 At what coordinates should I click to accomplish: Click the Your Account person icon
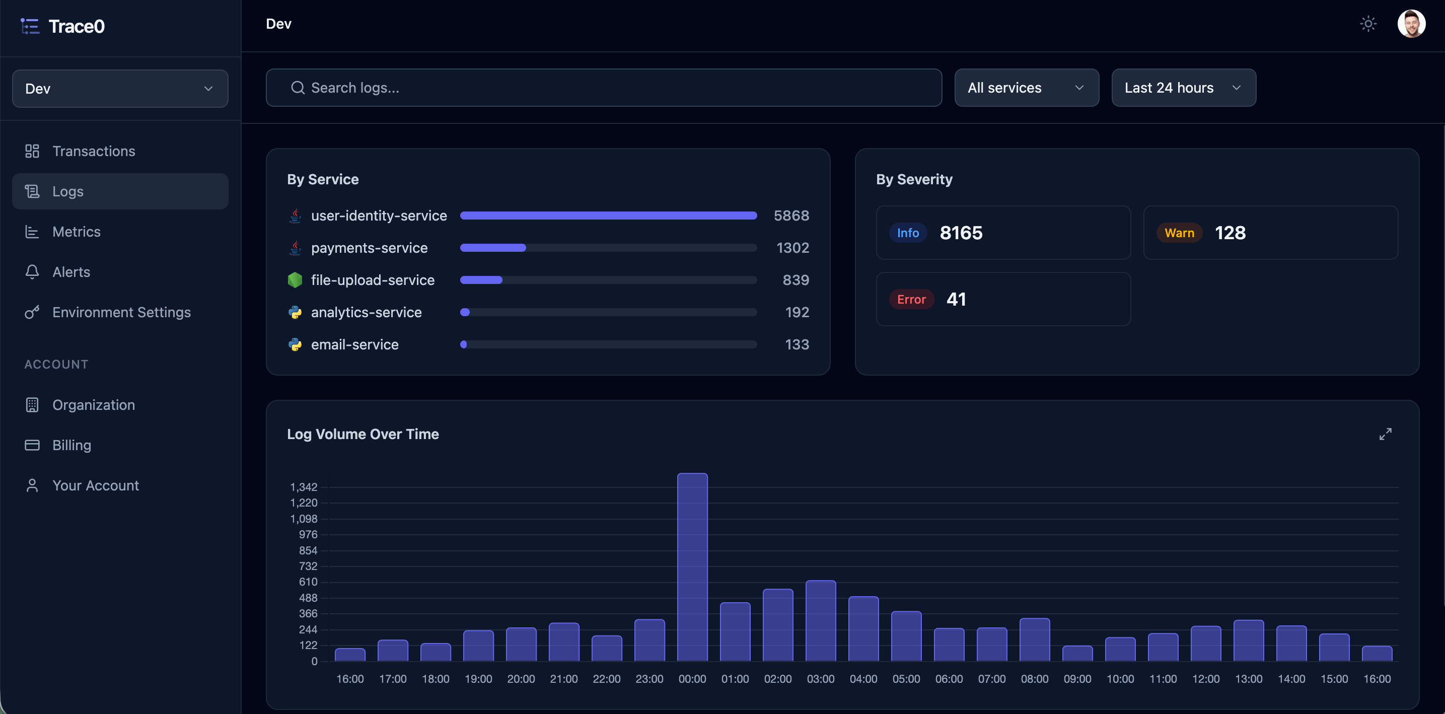[32, 486]
